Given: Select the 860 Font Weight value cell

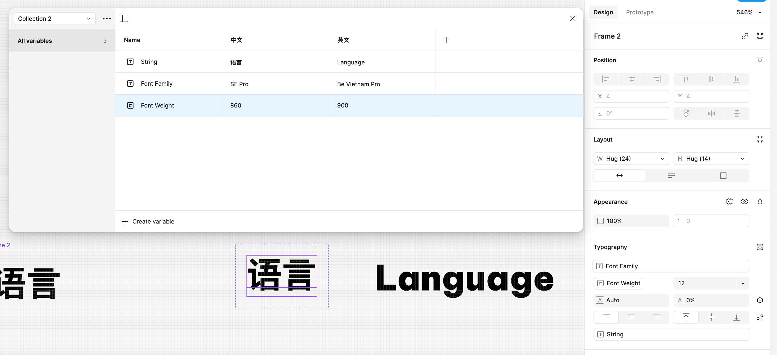Looking at the screenshot, I should point(275,105).
